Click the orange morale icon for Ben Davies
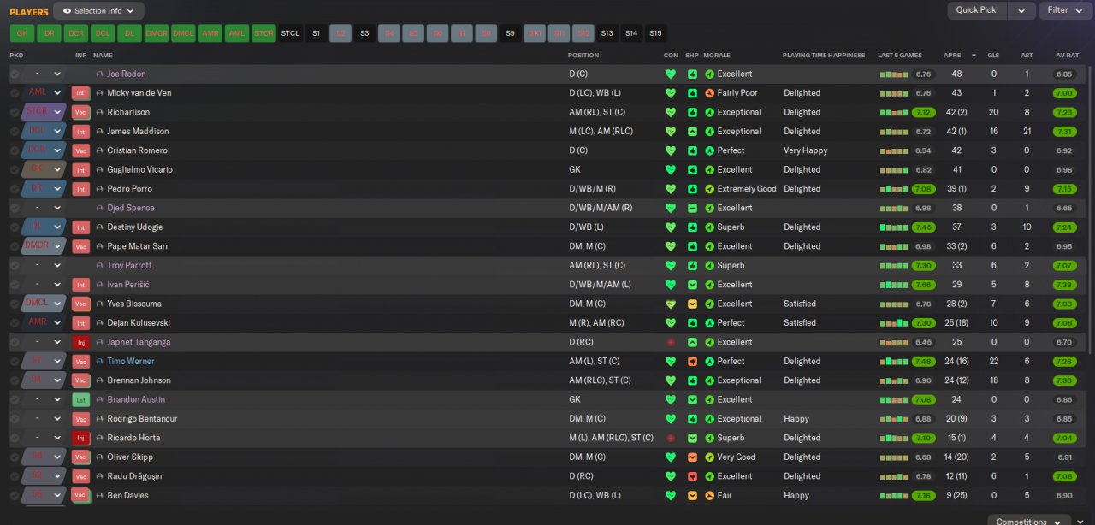This screenshot has height=525, width=1095. [709, 495]
